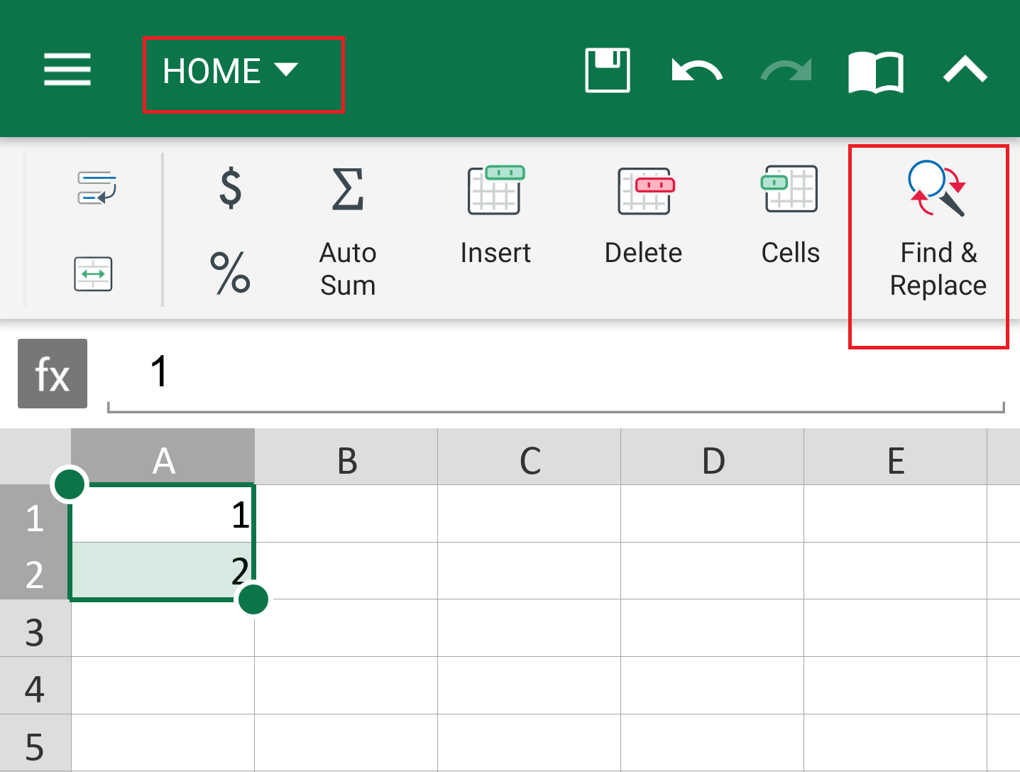Open the Cells formatting option
Image resolution: width=1020 pixels, height=772 pixels.
coord(791,216)
